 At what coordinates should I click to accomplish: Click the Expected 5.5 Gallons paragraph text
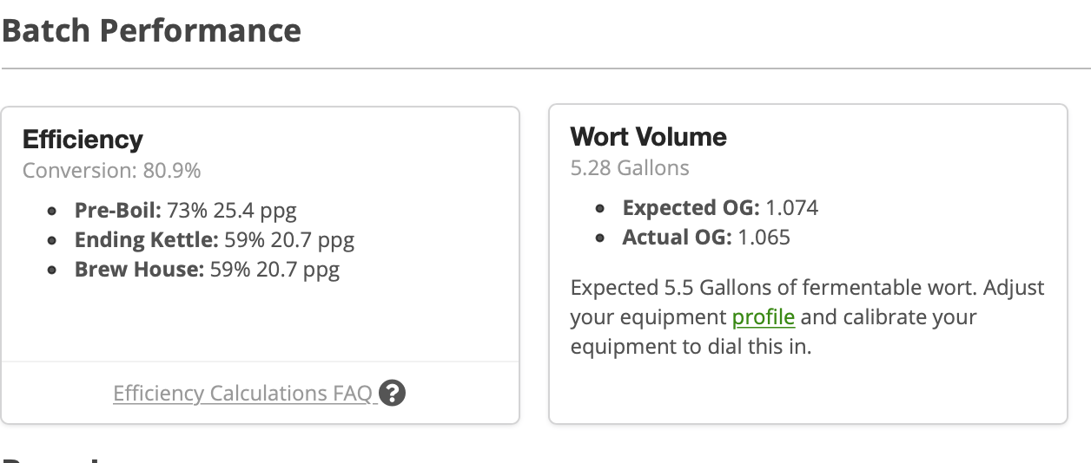(x=808, y=317)
